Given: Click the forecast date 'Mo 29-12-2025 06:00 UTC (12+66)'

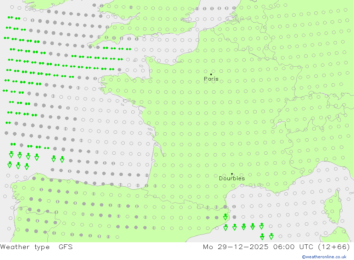Looking at the screenshot, I should [x=276, y=247].
